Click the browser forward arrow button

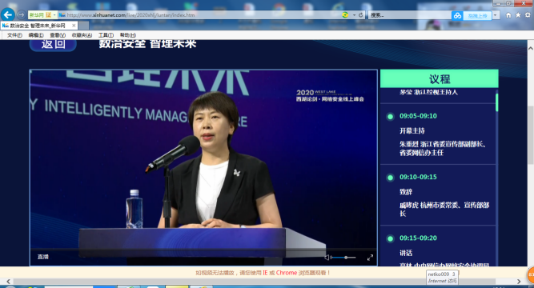click(x=21, y=15)
